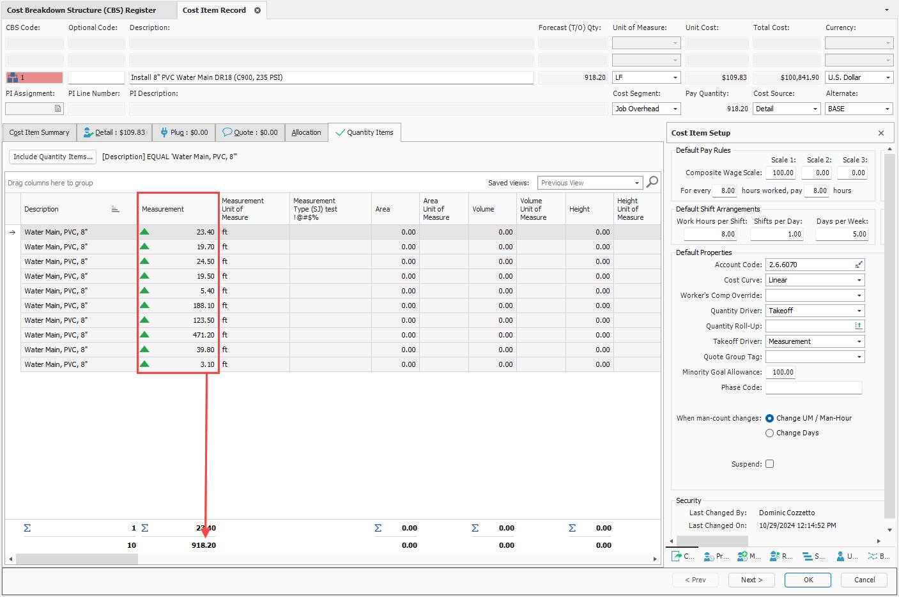Select Change UM / Man-Hour radio option

pos(769,418)
